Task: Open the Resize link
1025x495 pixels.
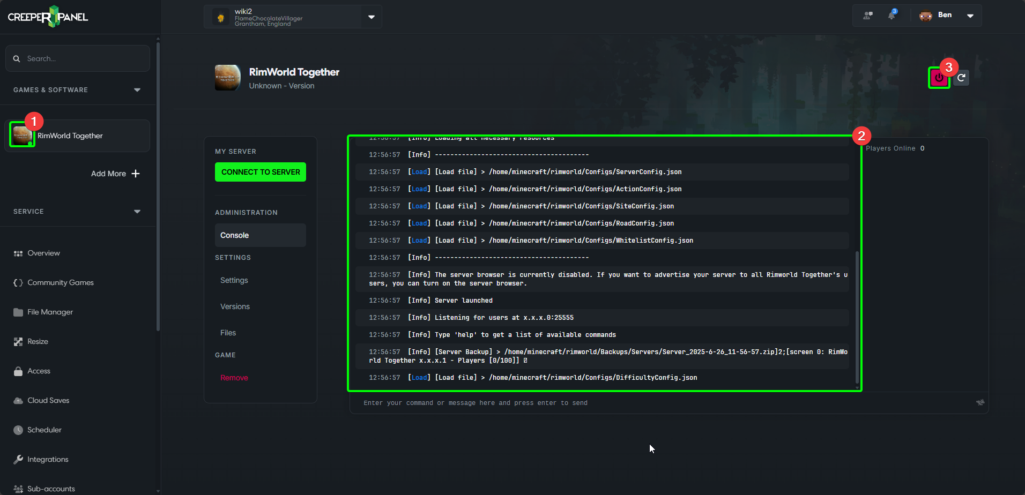Action: (38, 342)
